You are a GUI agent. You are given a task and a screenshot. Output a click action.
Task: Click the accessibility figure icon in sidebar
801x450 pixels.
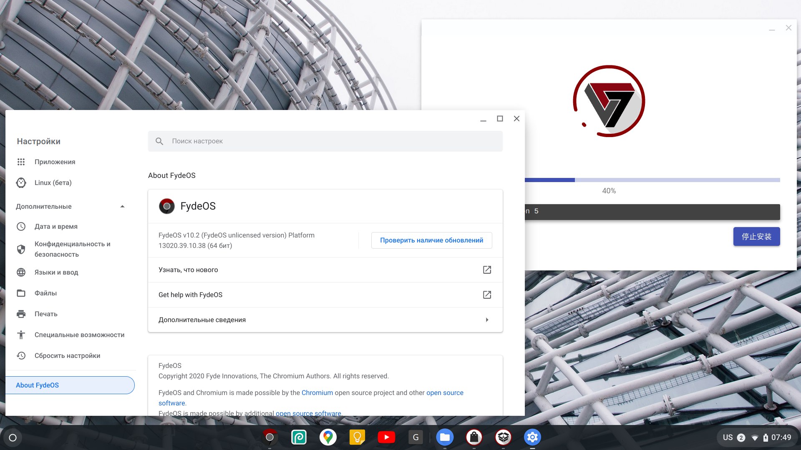[21, 335]
